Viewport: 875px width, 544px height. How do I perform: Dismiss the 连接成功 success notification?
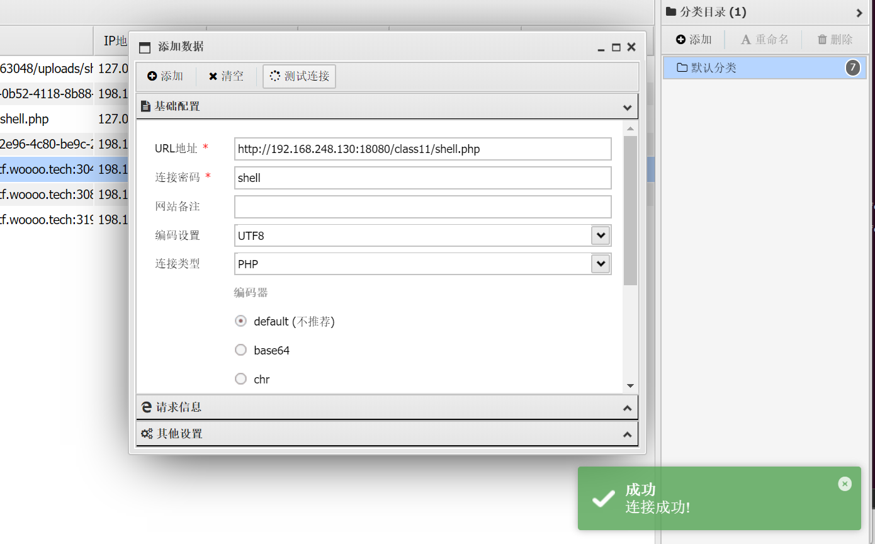845,484
